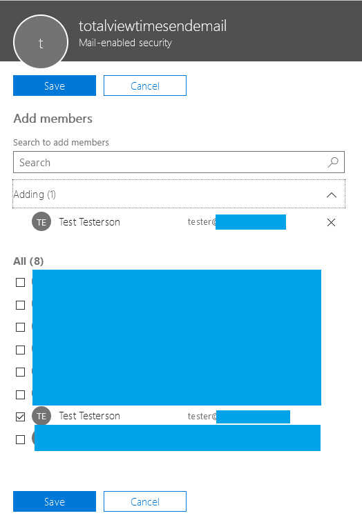Tick the last checkbox in All list
362x520 pixels.
point(20,439)
